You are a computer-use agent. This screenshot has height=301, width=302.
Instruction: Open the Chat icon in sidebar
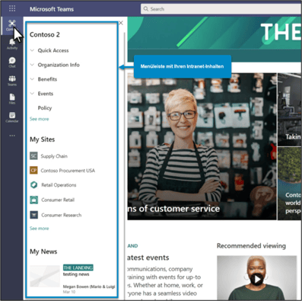[x=12, y=62]
